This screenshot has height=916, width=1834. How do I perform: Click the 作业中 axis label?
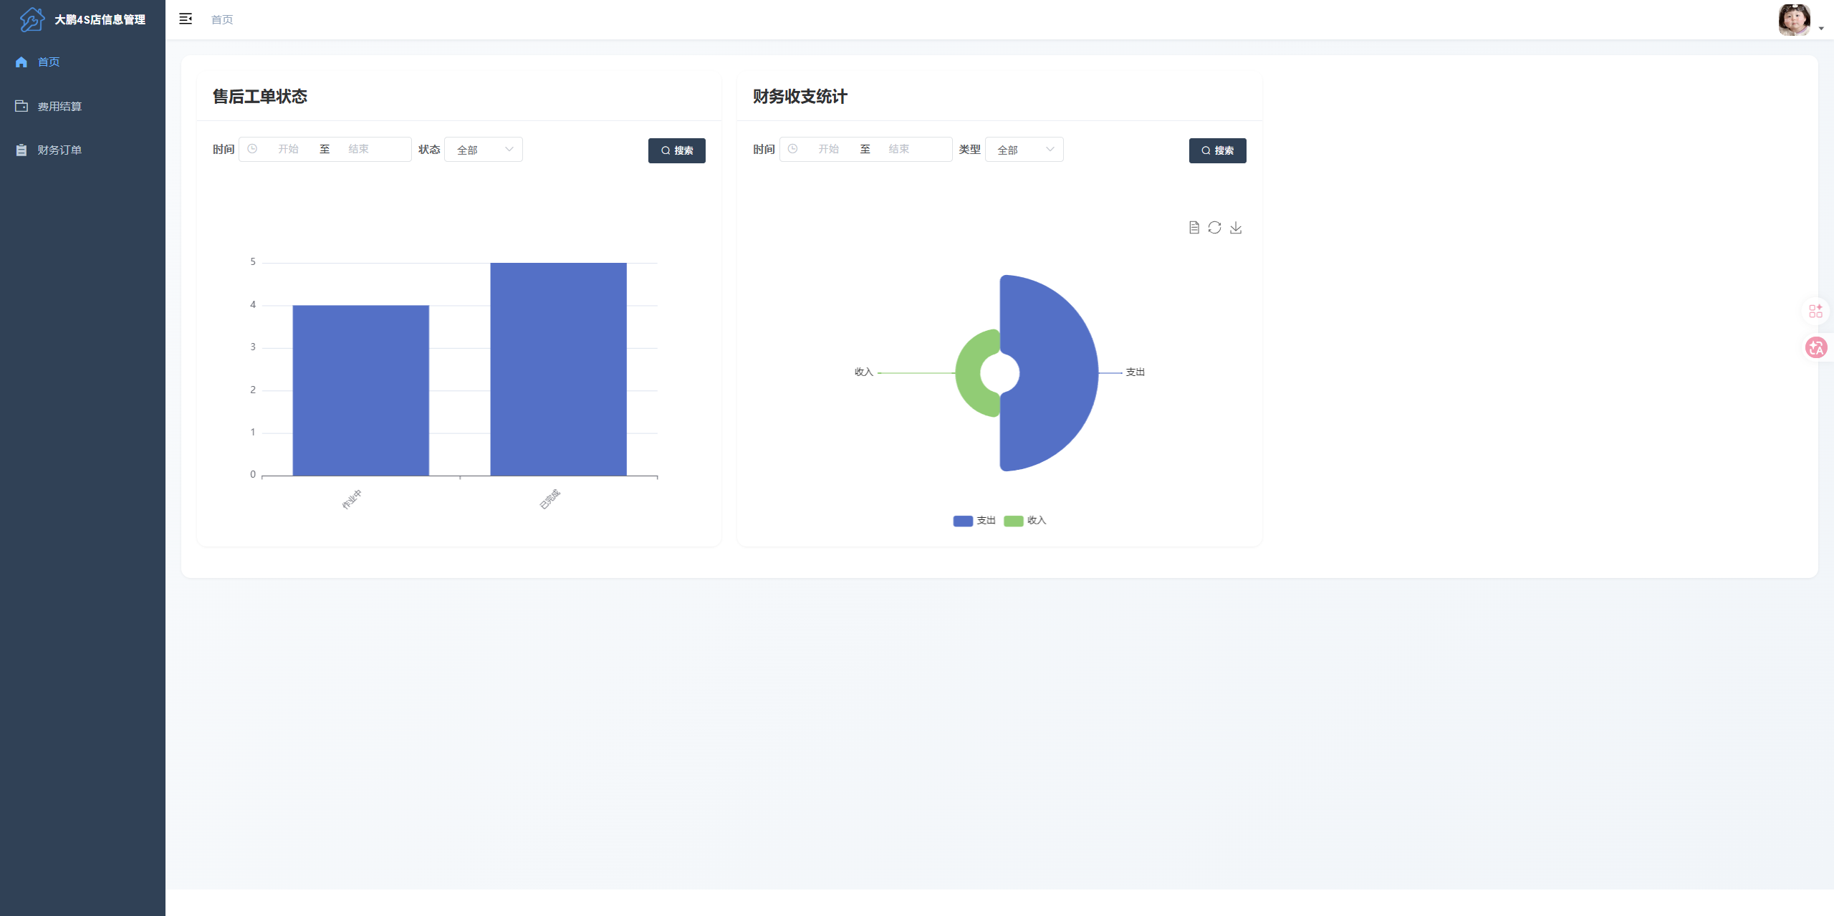[352, 499]
